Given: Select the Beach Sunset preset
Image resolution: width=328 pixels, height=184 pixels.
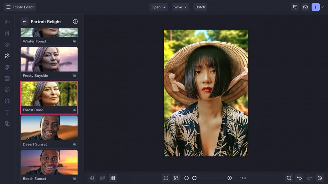Looking at the screenshot, I should click(x=49, y=166).
